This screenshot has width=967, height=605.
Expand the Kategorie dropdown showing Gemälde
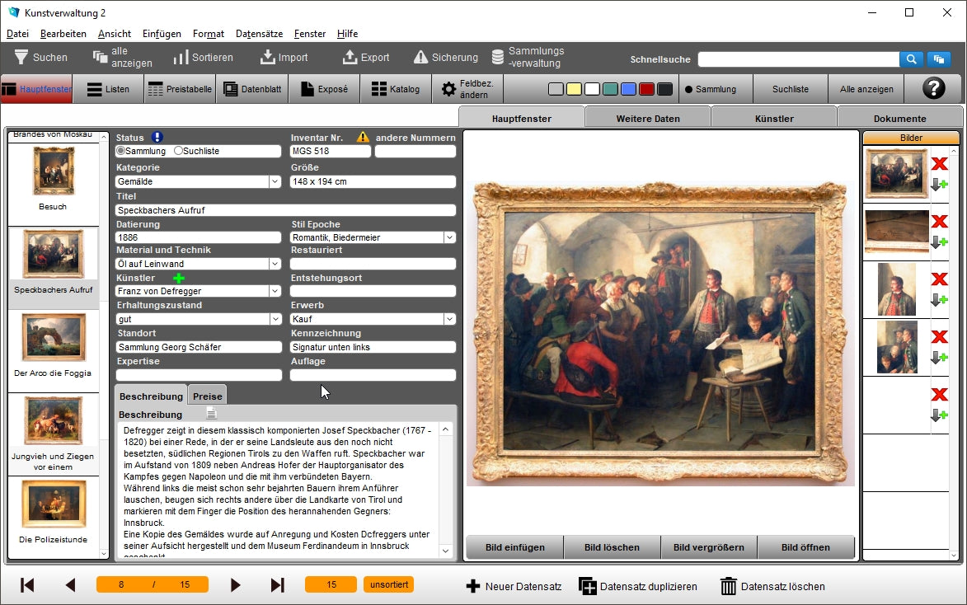tap(275, 181)
